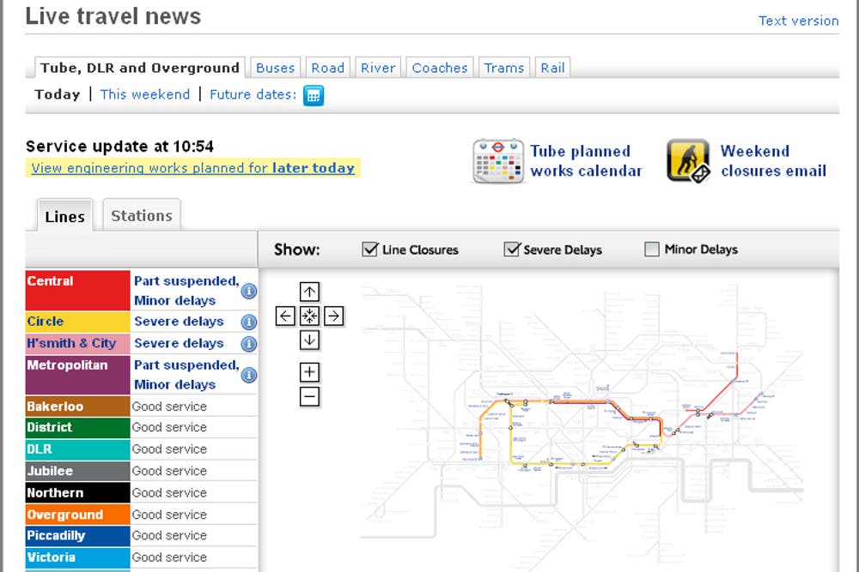Switch to the Buses tab
The width and height of the screenshot is (859, 572).
(276, 68)
